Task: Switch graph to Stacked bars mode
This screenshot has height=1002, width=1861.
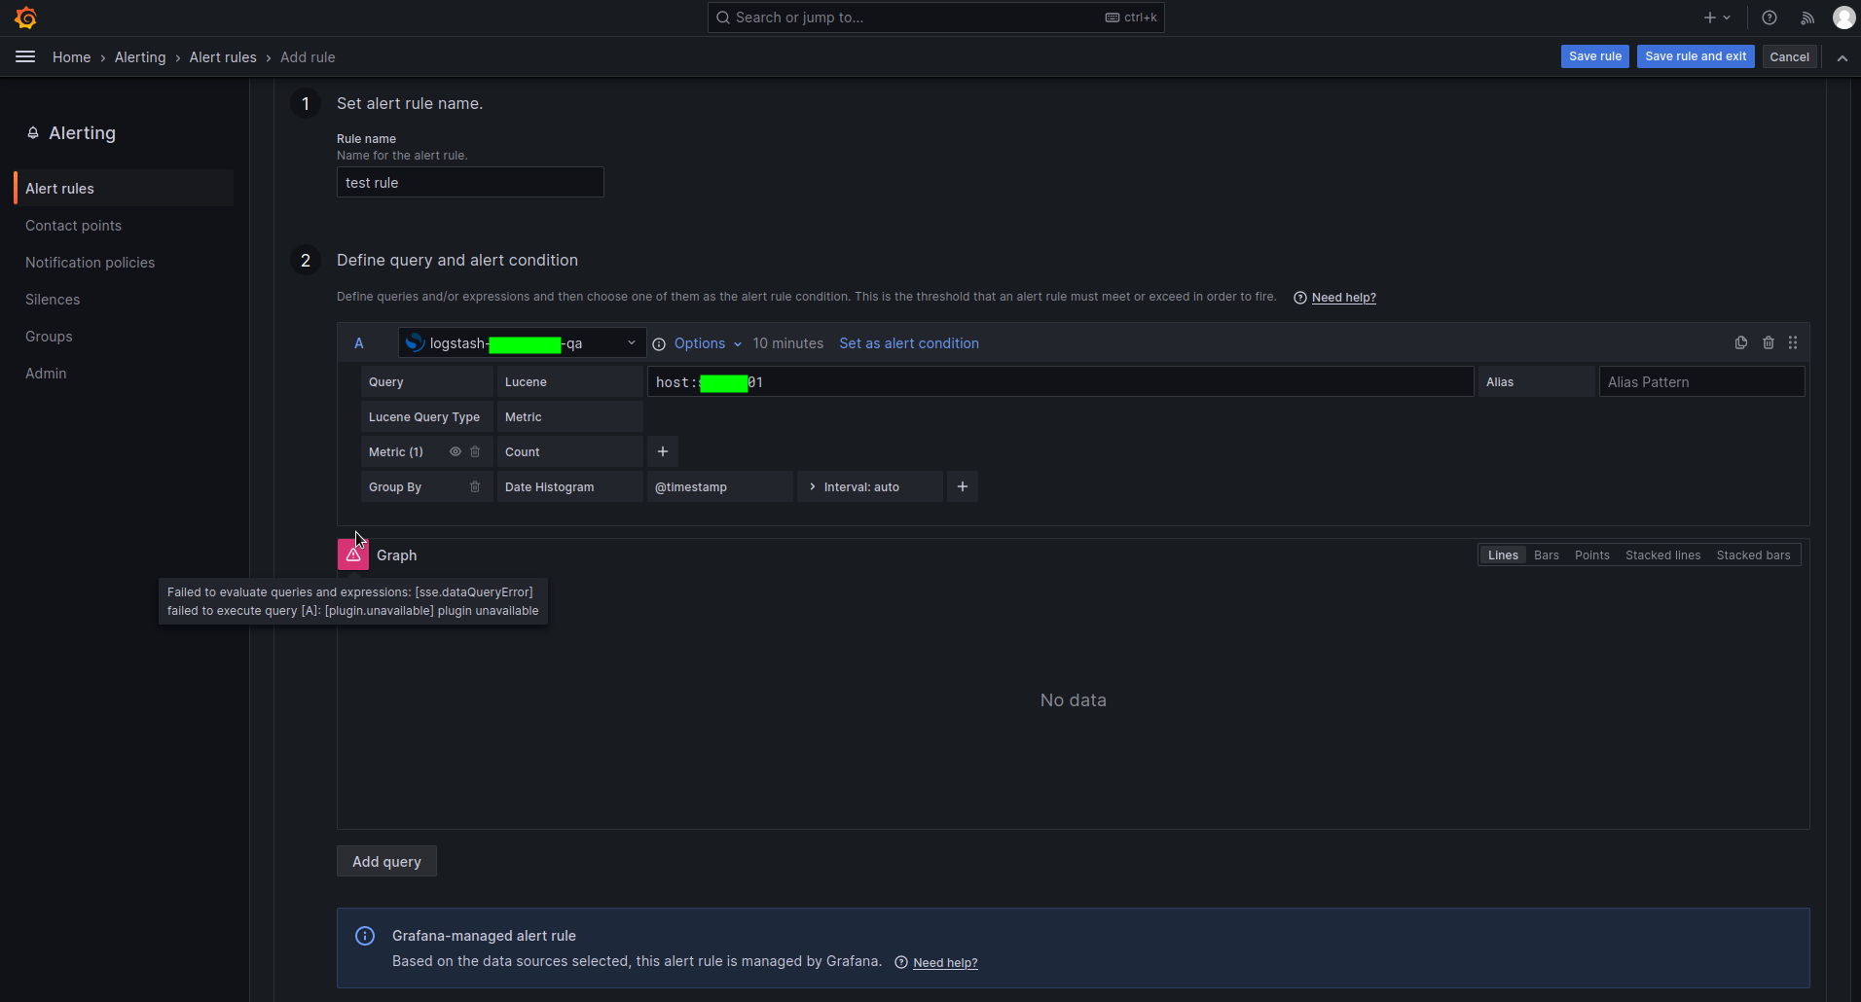Action: click(x=1754, y=555)
